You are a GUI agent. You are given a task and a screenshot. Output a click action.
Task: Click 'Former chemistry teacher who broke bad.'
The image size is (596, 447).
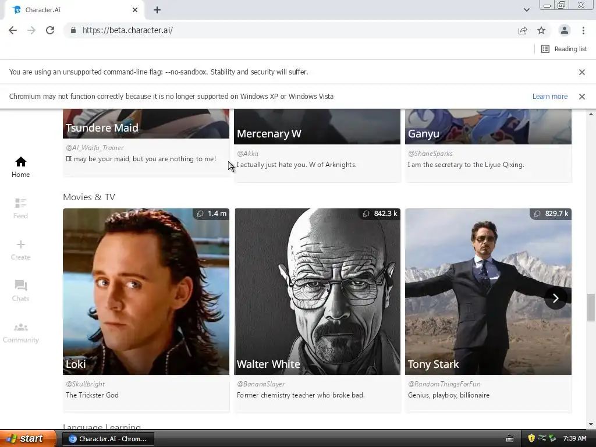(x=301, y=395)
